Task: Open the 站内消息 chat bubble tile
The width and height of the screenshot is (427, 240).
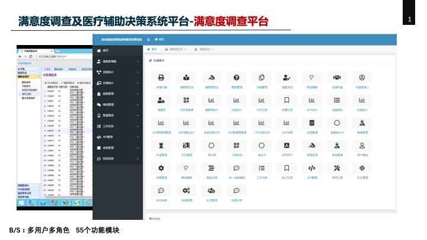Action: pos(161,191)
